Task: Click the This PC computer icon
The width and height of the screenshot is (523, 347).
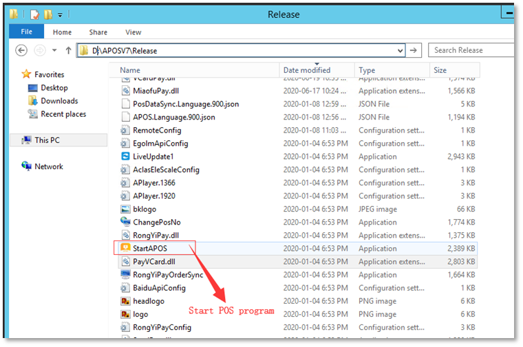Action: click(x=26, y=140)
